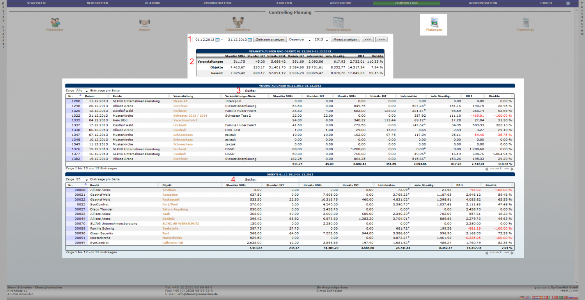Switch language with the Polish flag

click(576, 297)
